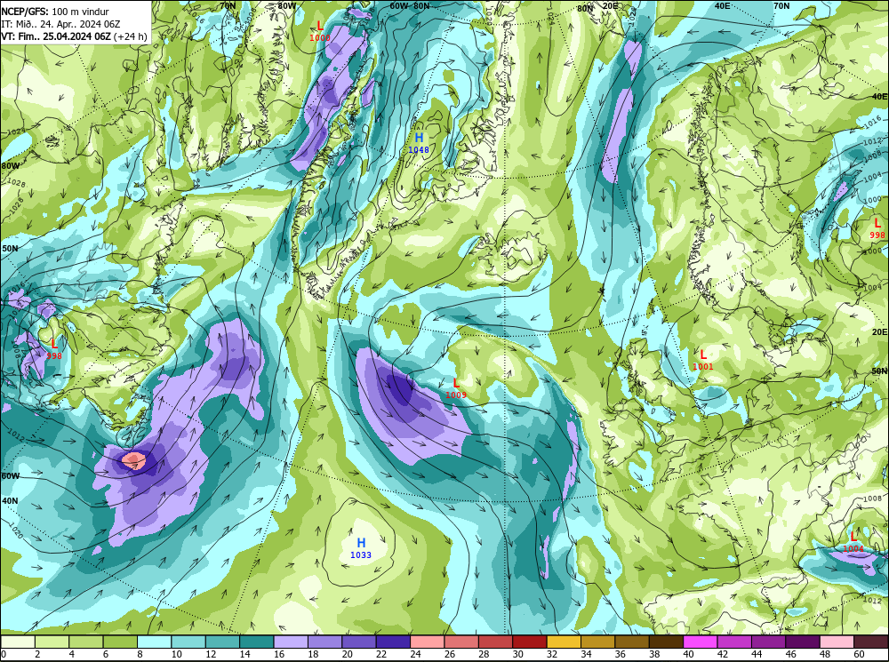This screenshot has width=889, height=662.
Task: Pick the dark maroon legend swatch after 60
Action: [x=871, y=642]
